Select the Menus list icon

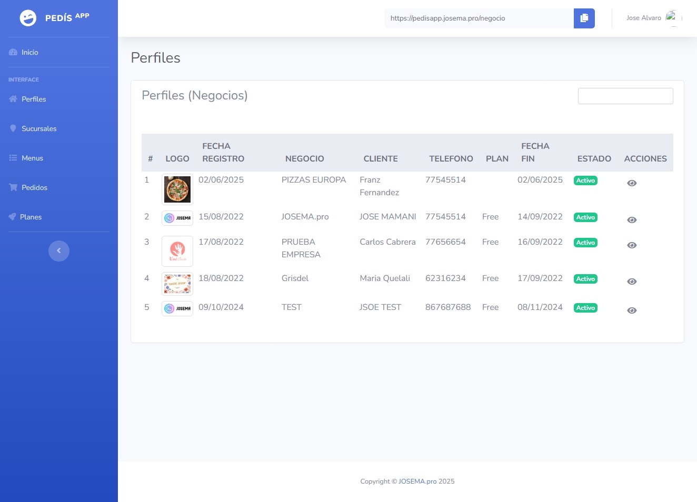click(x=13, y=158)
